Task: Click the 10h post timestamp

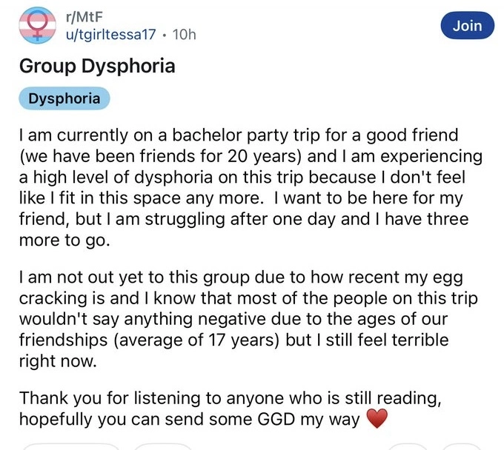Action: point(183,34)
